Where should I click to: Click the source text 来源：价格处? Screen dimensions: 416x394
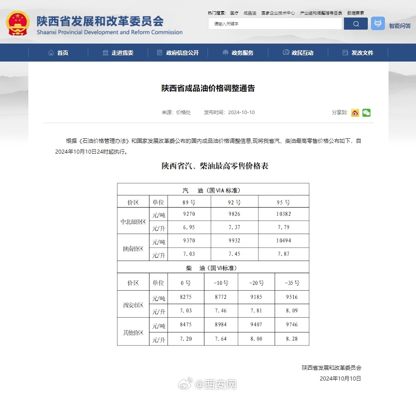(176, 112)
